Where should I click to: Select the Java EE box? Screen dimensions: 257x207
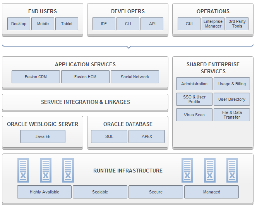(43, 136)
